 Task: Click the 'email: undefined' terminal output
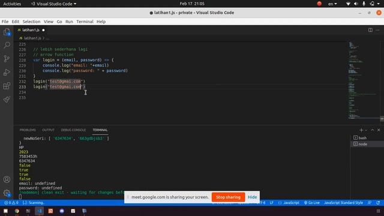click(x=37, y=184)
